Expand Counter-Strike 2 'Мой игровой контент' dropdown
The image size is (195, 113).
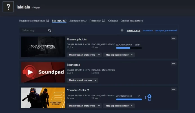[119, 106]
